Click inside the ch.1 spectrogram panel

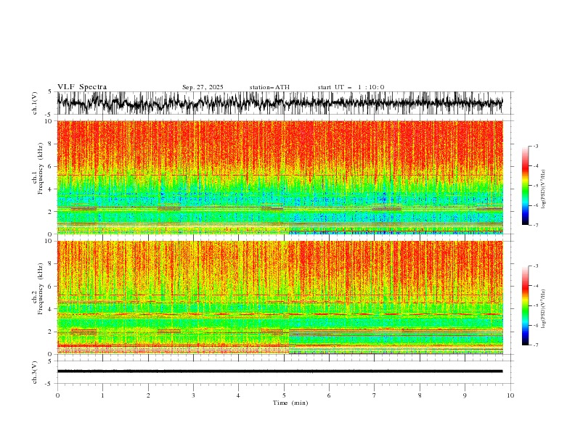tap(280, 177)
